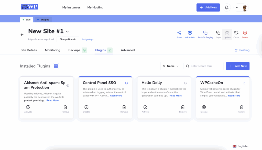Screen dimensions: 262x150
Task: Click Read More on Akismet card
Action: click(52, 101)
